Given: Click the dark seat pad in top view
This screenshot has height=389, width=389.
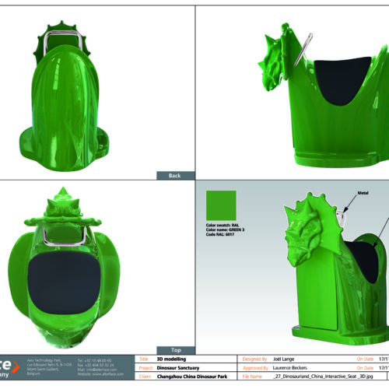Looking at the screenshot, I should pos(64,282).
